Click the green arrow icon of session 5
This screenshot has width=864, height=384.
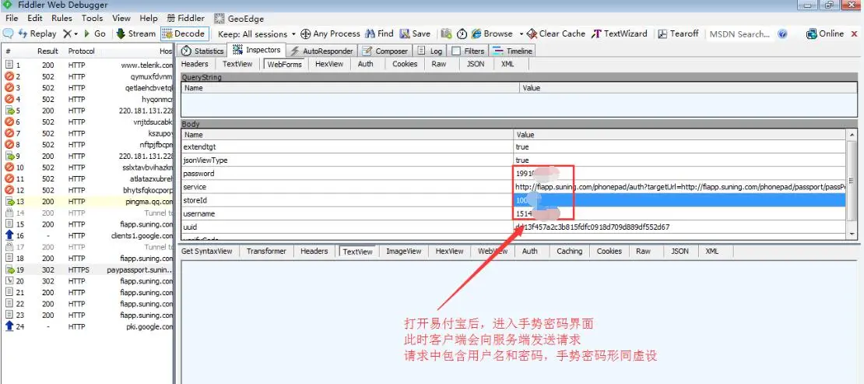pos(9,111)
